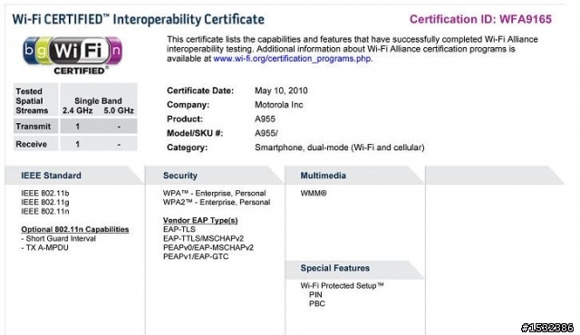Select the Wi-Fi Protected Setup entry
This screenshot has width=580, height=335.
pos(343,286)
